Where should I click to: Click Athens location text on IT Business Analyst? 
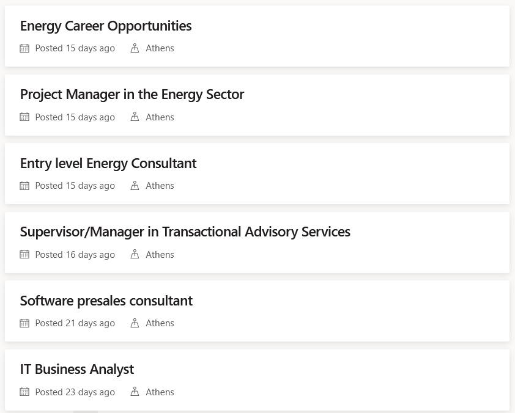[x=160, y=392]
